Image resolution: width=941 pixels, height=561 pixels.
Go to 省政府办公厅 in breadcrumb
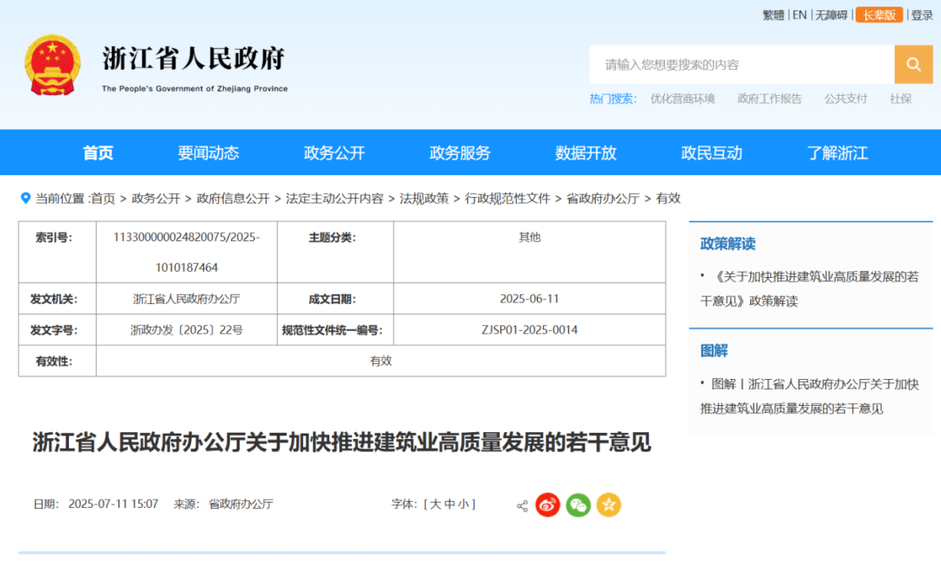tap(603, 199)
